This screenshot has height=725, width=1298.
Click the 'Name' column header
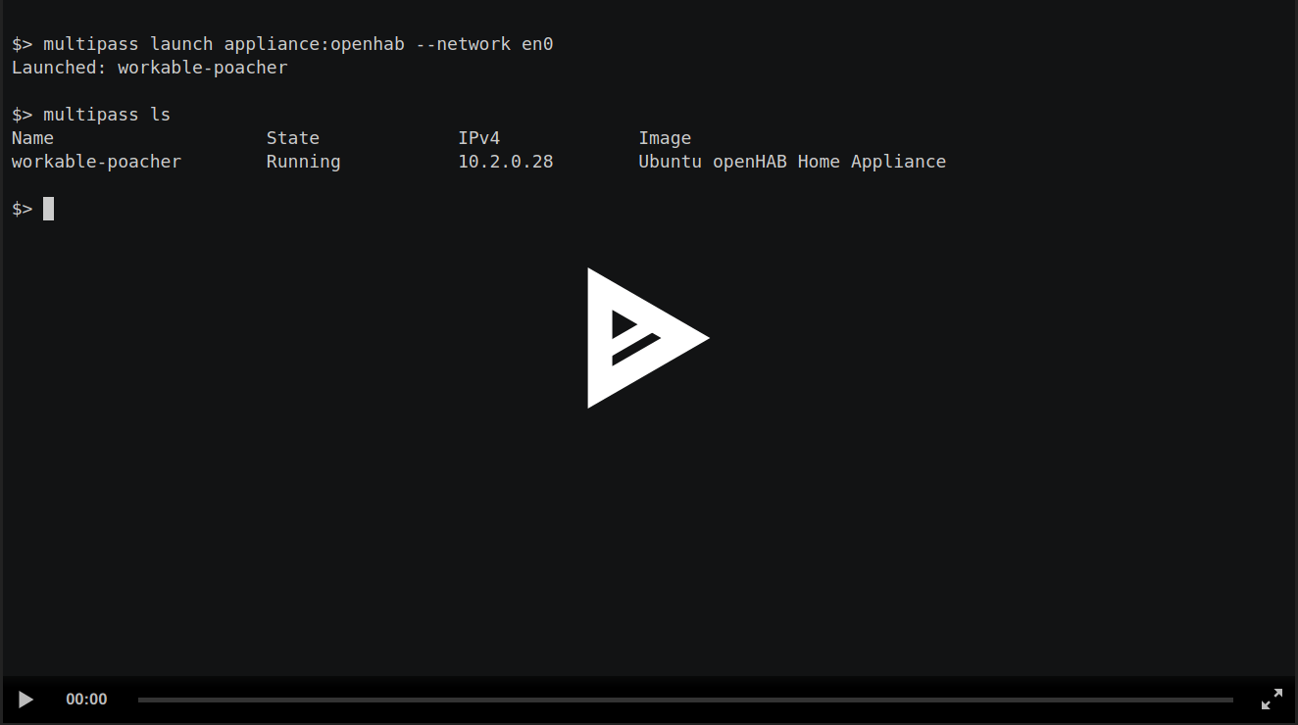[x=32, y=138]
